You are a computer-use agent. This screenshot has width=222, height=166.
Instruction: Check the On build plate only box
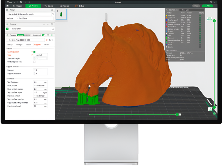click(34, 62)
